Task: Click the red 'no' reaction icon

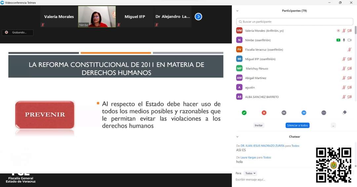Action: coord(264,113)
